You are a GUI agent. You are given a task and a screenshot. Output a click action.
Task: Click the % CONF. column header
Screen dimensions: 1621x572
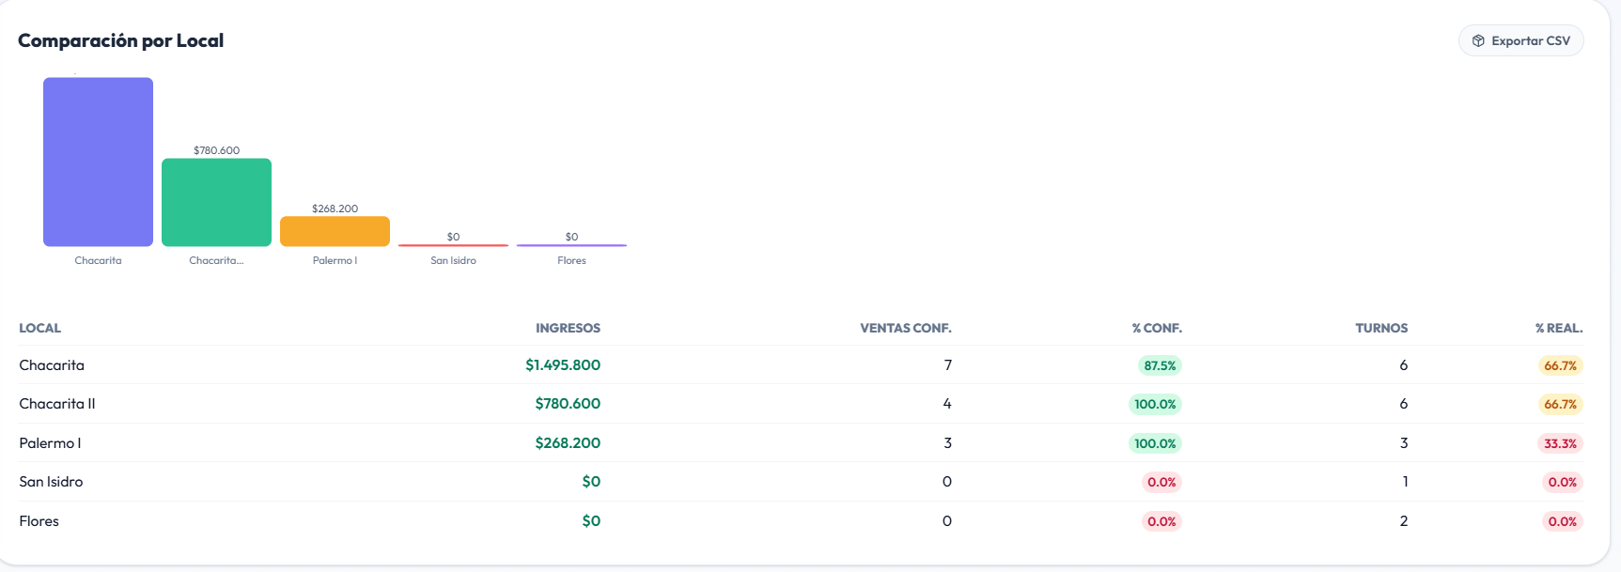1157,328
